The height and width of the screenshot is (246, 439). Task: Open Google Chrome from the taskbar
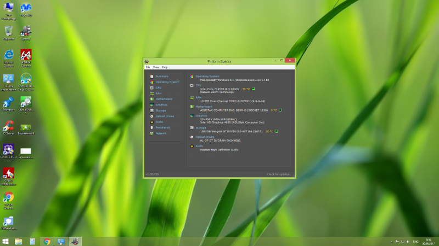pyautogui.click(x=47, y=241)
